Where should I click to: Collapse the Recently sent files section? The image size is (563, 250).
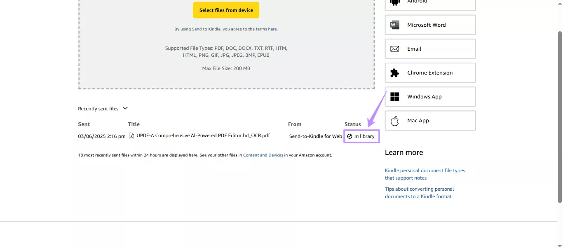click(124, 108)
